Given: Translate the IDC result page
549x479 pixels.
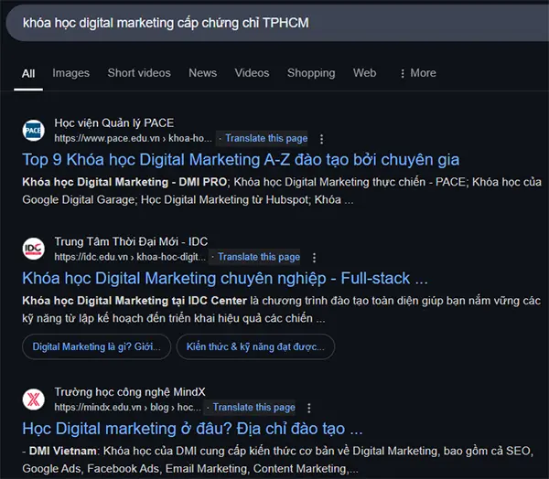Looking at the screenshot, I should point(259,257).
